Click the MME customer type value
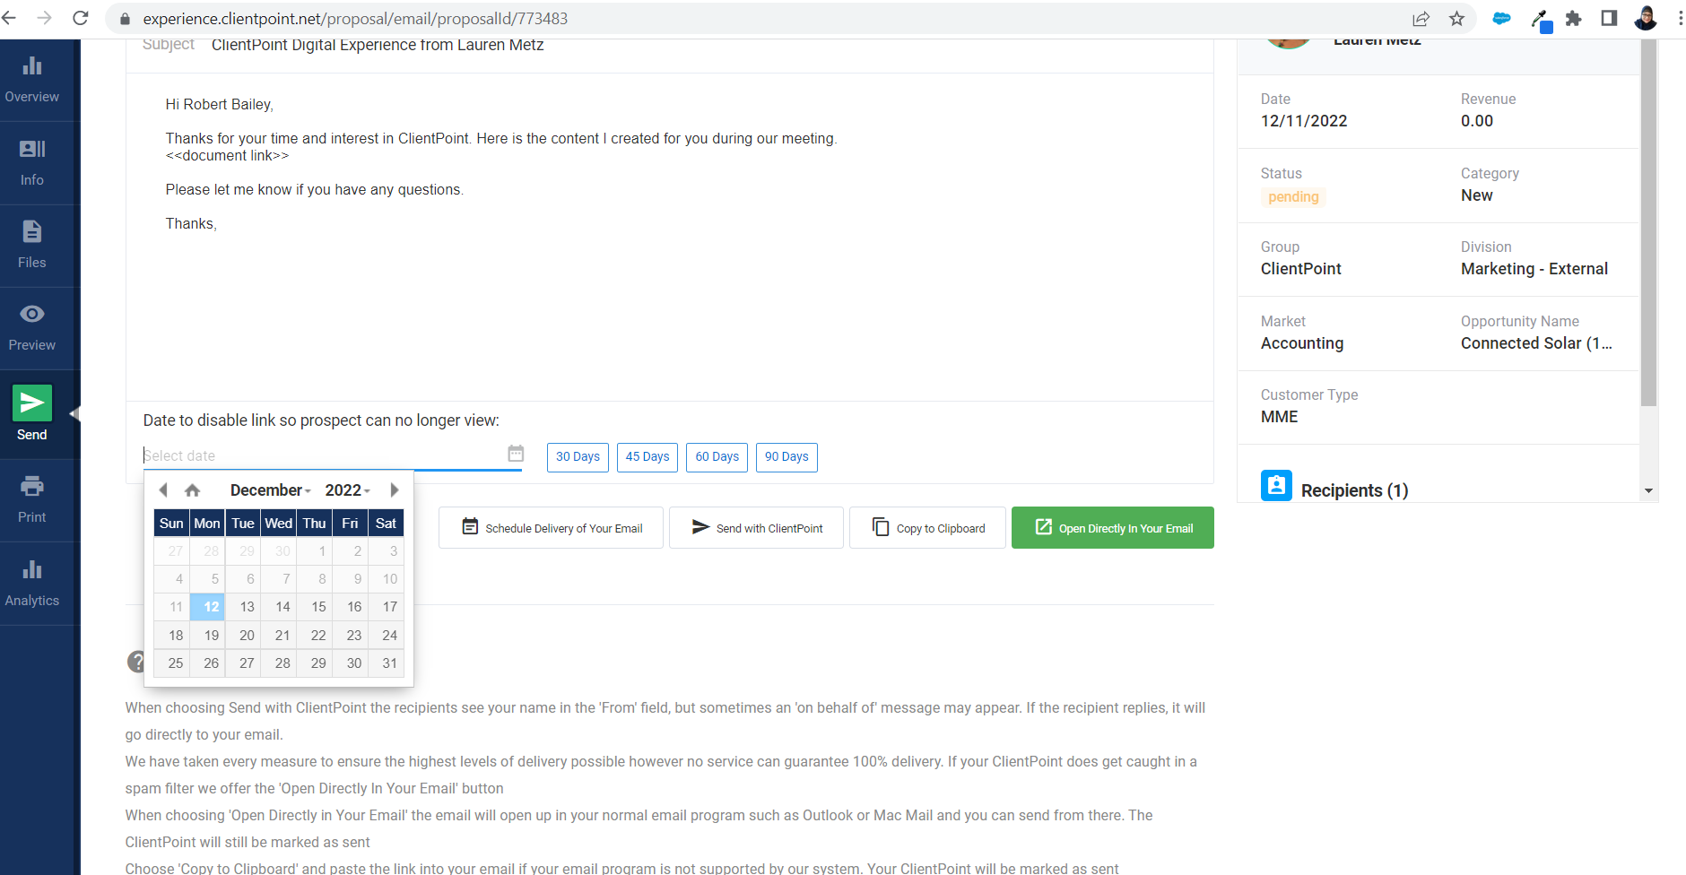Image resolution: width=1686 pixels, height=875 pixels. (x=1280, y=417)
